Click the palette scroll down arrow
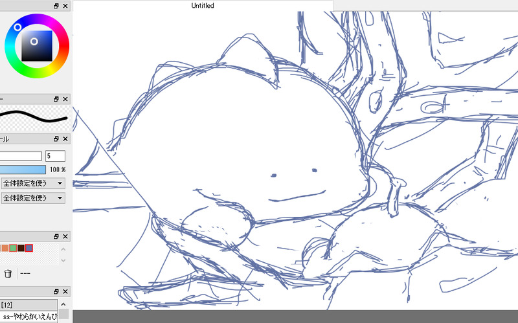Viewport: 518px width, 323px height. 63,261
